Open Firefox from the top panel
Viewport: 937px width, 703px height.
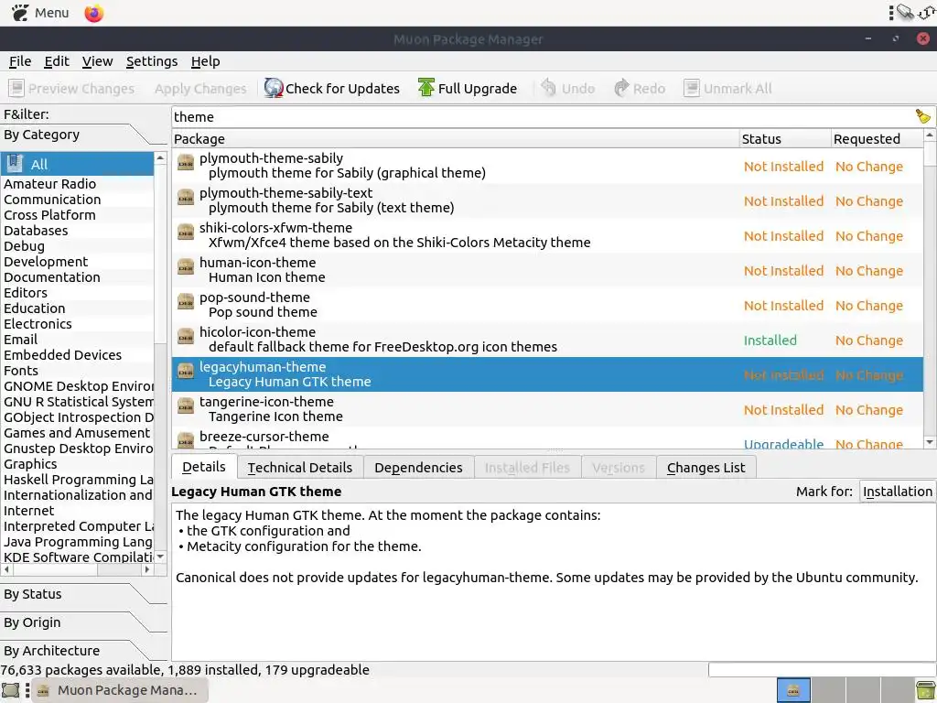pyautogui.click(x=94, y=13)
